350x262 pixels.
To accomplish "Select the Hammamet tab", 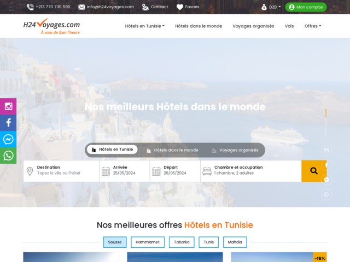I will pos(147,242).
